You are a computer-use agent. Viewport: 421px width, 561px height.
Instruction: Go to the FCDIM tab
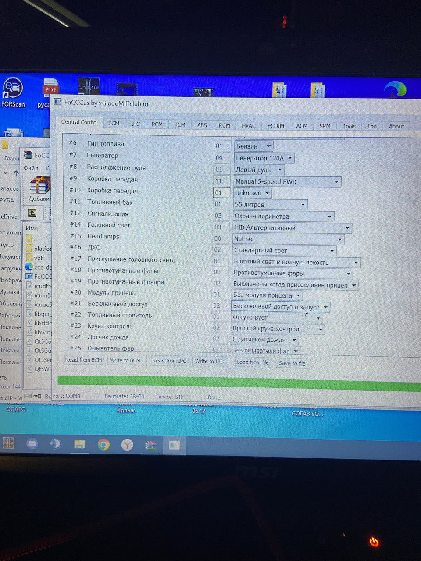pyautogui.click(x=276, y=126)
